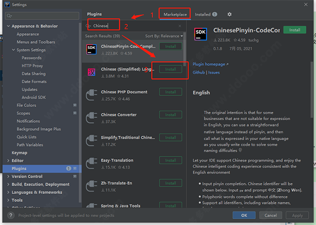Open the Appearance settings page

(x=28, y=34)
